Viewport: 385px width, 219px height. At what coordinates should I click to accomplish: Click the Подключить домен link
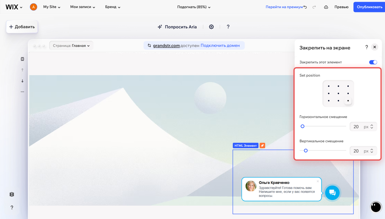coord(220,46)
